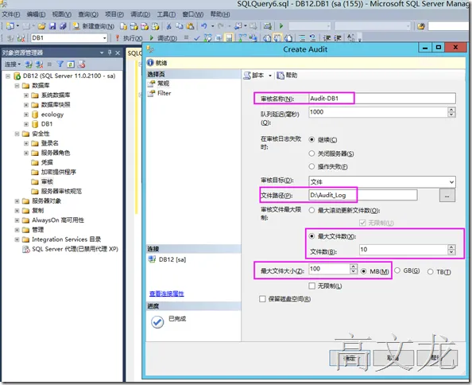Click Object Explorer refresh icon
Viewport: 472px width, 385px height.
[71, 64]
